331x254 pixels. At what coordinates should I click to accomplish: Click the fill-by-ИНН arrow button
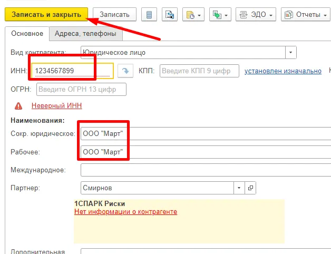(x=125, y=71)
